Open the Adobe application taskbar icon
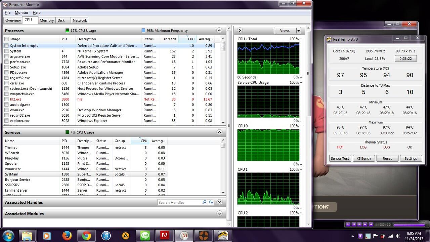430x242 pixels. click(165, 236)
